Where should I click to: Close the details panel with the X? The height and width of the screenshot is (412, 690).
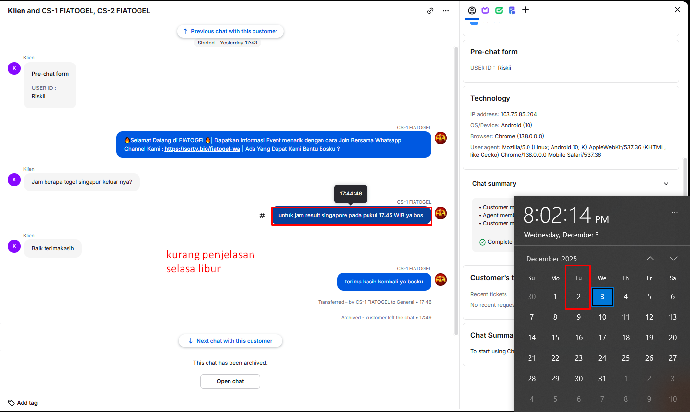pyautogui.click(x=678, y=10)
